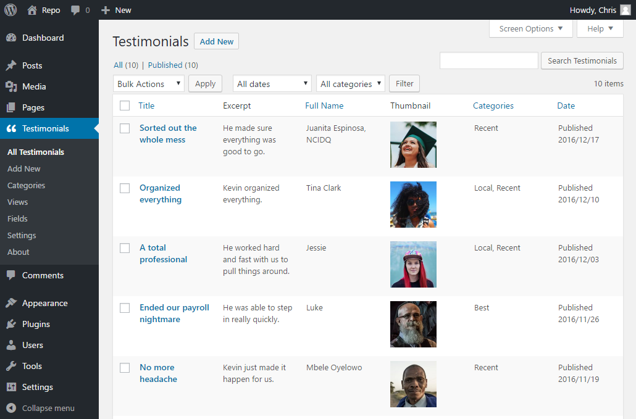Check the Ended our payroll nightmare row checkbox
The width and height of the screenshot is (636, 419).
tap(125, 308)
